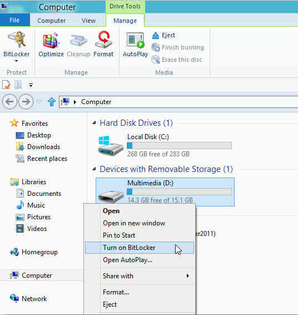Eject the drive using ribbon Eject

(x=163, y=36)
